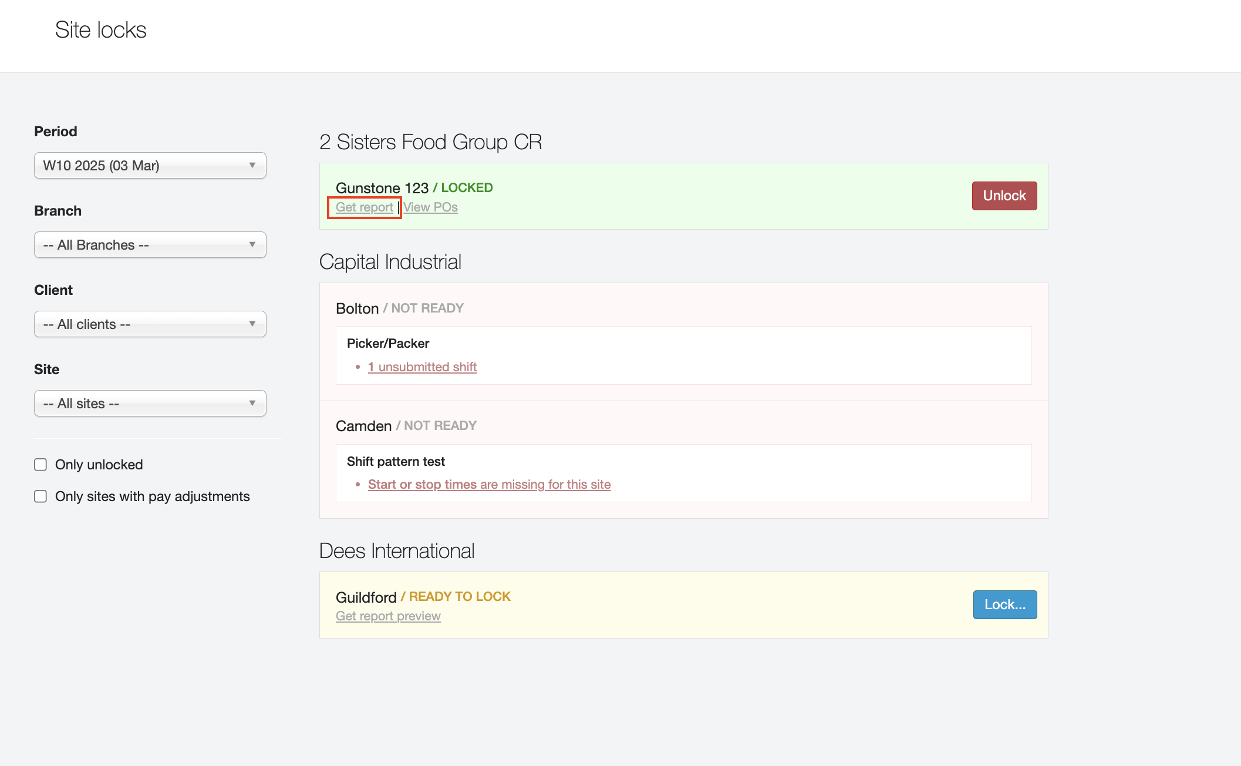1241x766 pixels.
Task: Open the All clients dropdown
Action: pyautogui.click(x=150, y=324)
